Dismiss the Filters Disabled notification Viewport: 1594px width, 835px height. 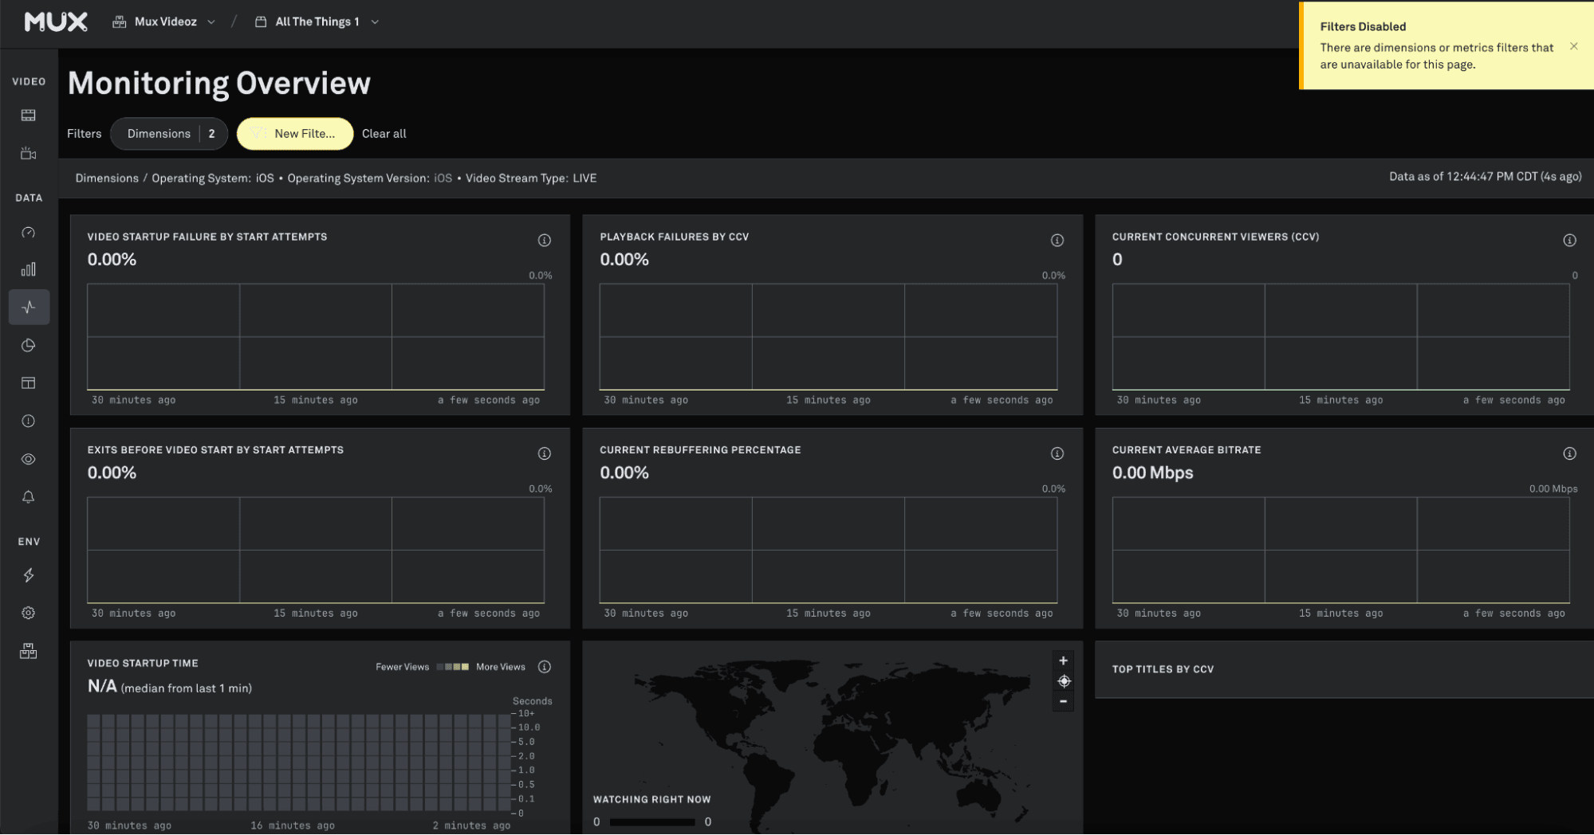click(1573, 46)
